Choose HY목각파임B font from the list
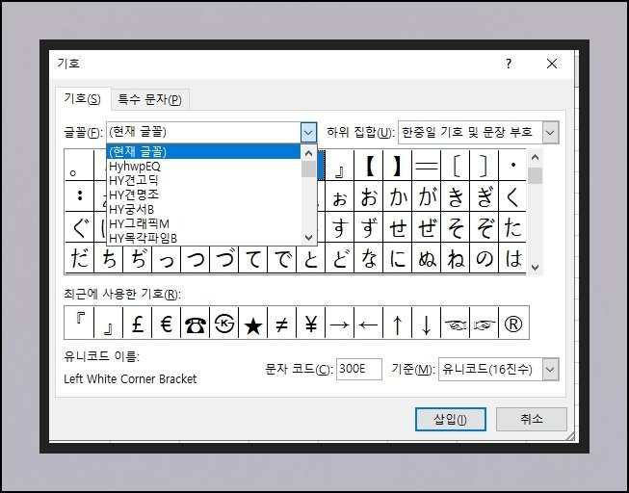This screenshot has width=629, height=493. (204, 238)
